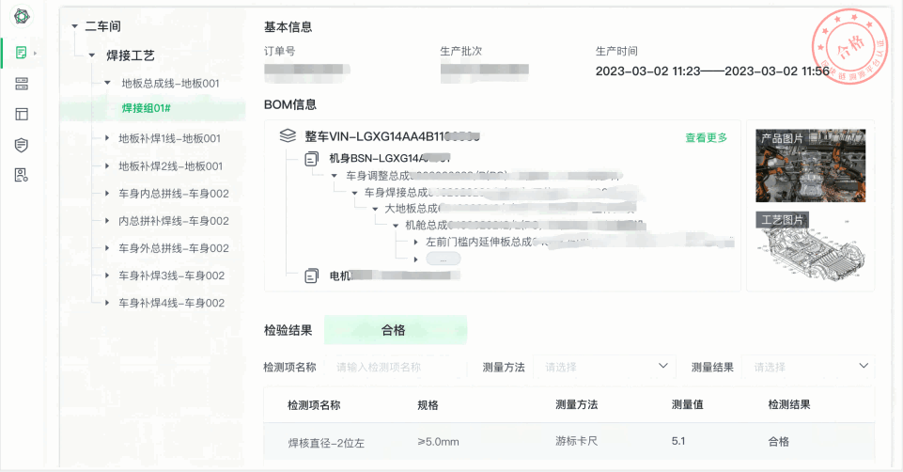
Task: Click the ellipsis button in BOM tree
Action: pyautogui.click(x=443, y=259)
